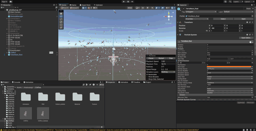Viewport: 256px width, 131px height.
Task: Click the Step forward playback icon
Action: [133, 1]
